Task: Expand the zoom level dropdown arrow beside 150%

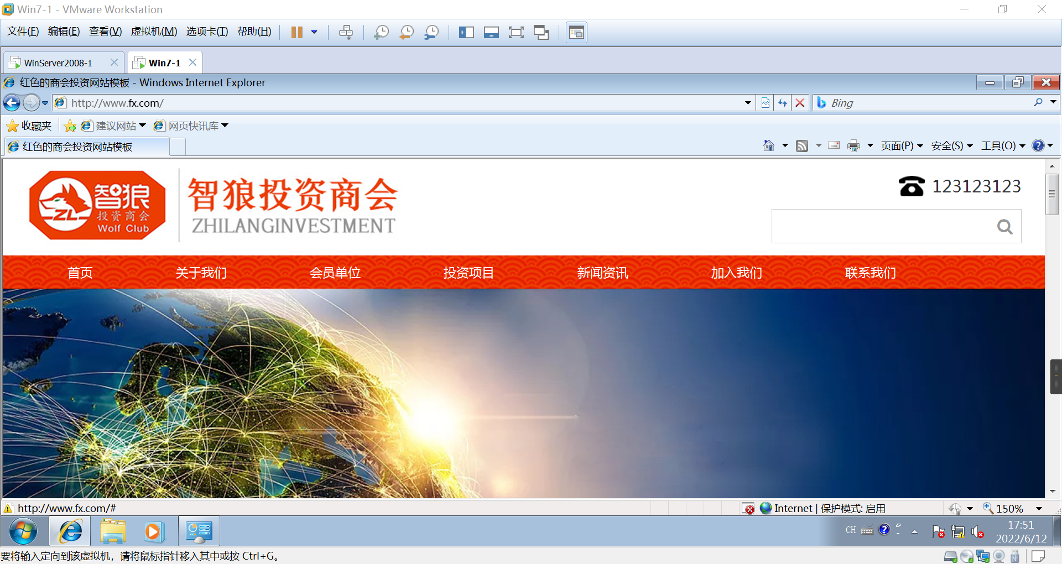Action: pos(1039,509)
